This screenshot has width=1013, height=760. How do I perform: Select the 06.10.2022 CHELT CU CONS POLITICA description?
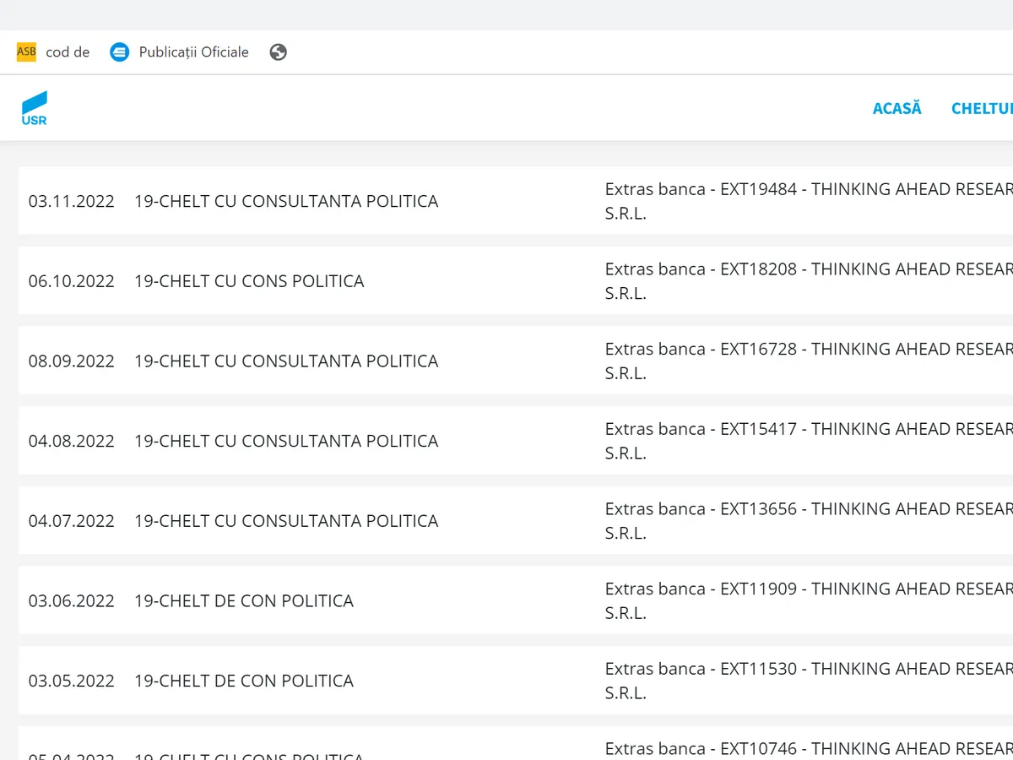tap(249, 281)
